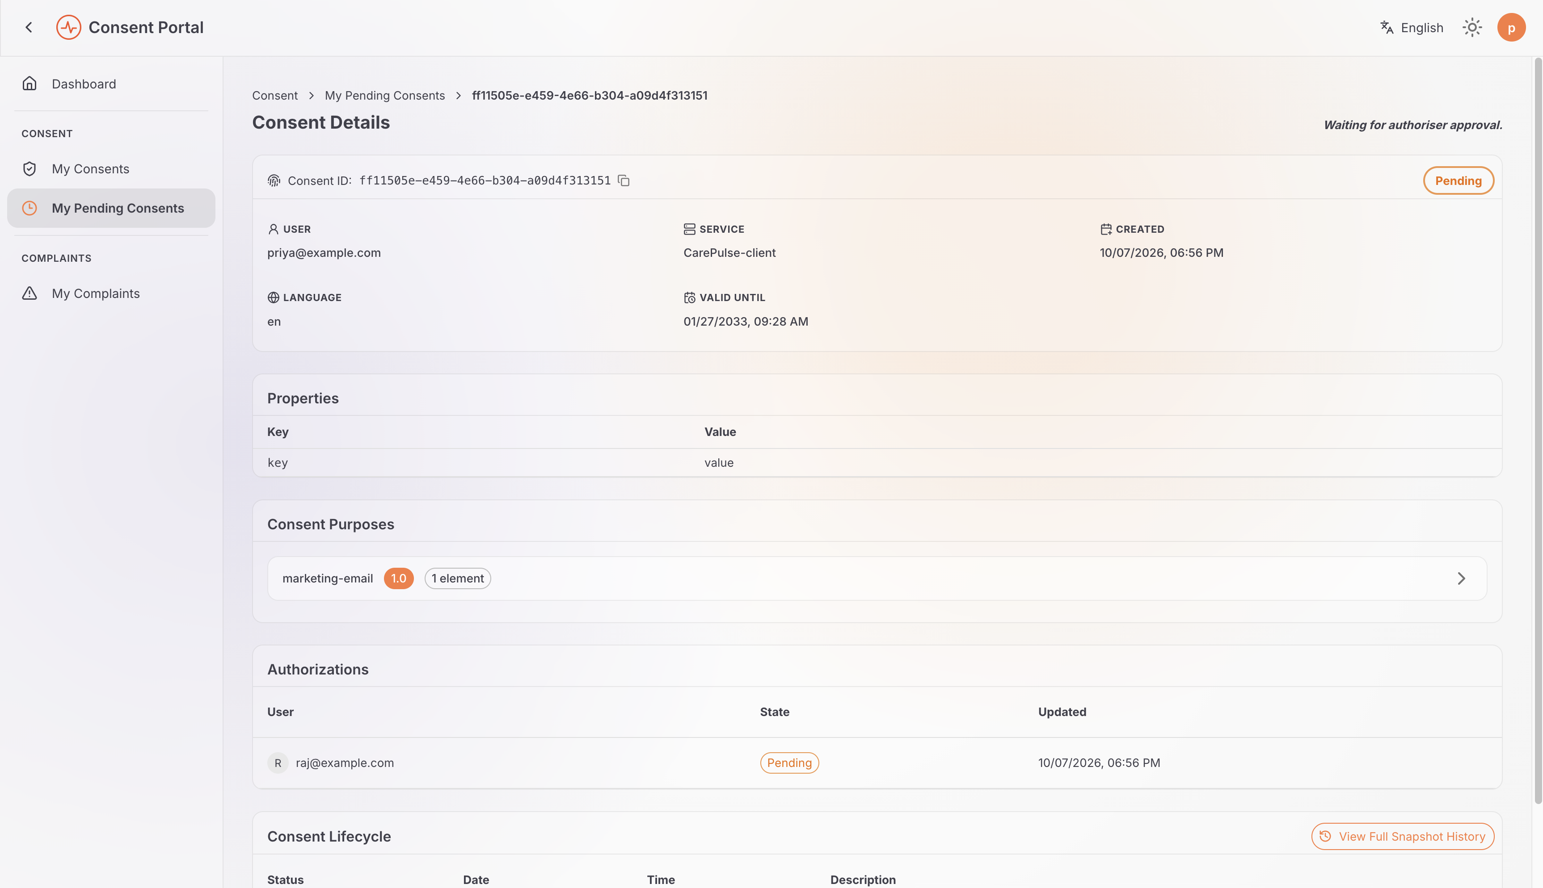
Task: Click the 'CarePulse-client' service value
Action: point(729,252)
